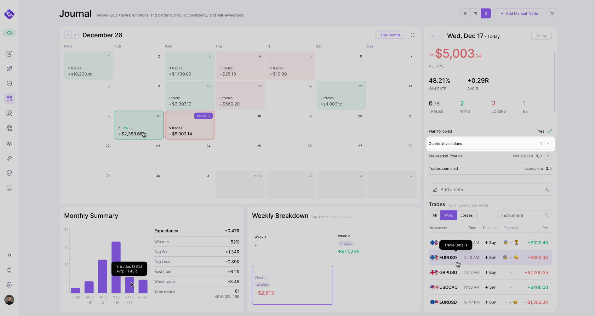
Task: Switch PnL display to dollar
Action: click(486, 14)
